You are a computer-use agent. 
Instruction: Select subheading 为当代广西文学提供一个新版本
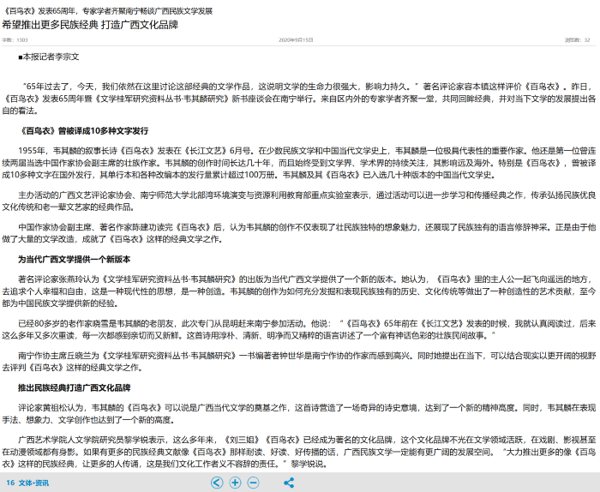(75, 260)
